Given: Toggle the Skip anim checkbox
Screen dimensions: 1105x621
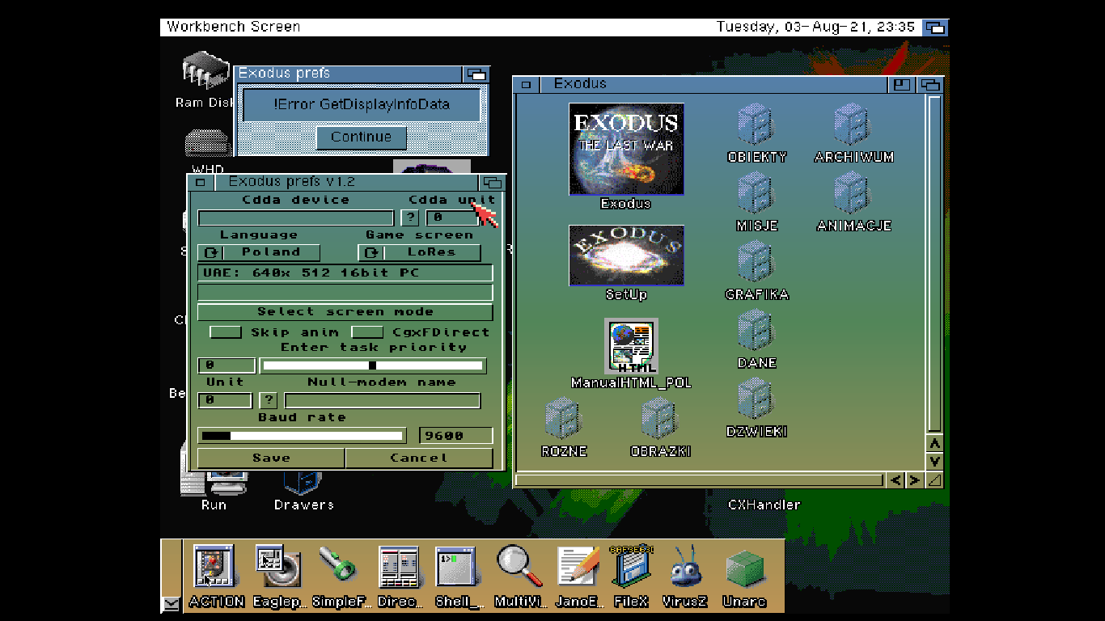Looking at the screenshot, I should [226, 332].
